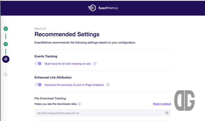Toggle the Events Tracking switch
Viewport: 205px width, 121px height.
point(38,63)
